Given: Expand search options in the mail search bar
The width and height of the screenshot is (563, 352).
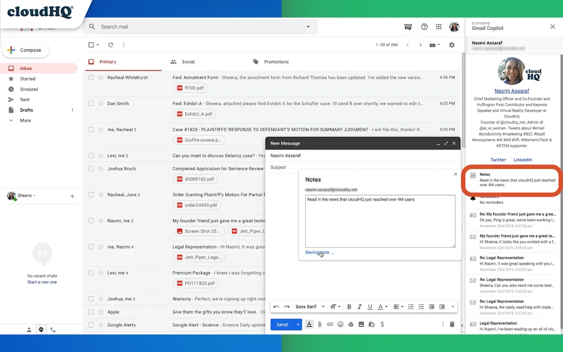Looking at the screenshot, I should (x=308, y=26).
